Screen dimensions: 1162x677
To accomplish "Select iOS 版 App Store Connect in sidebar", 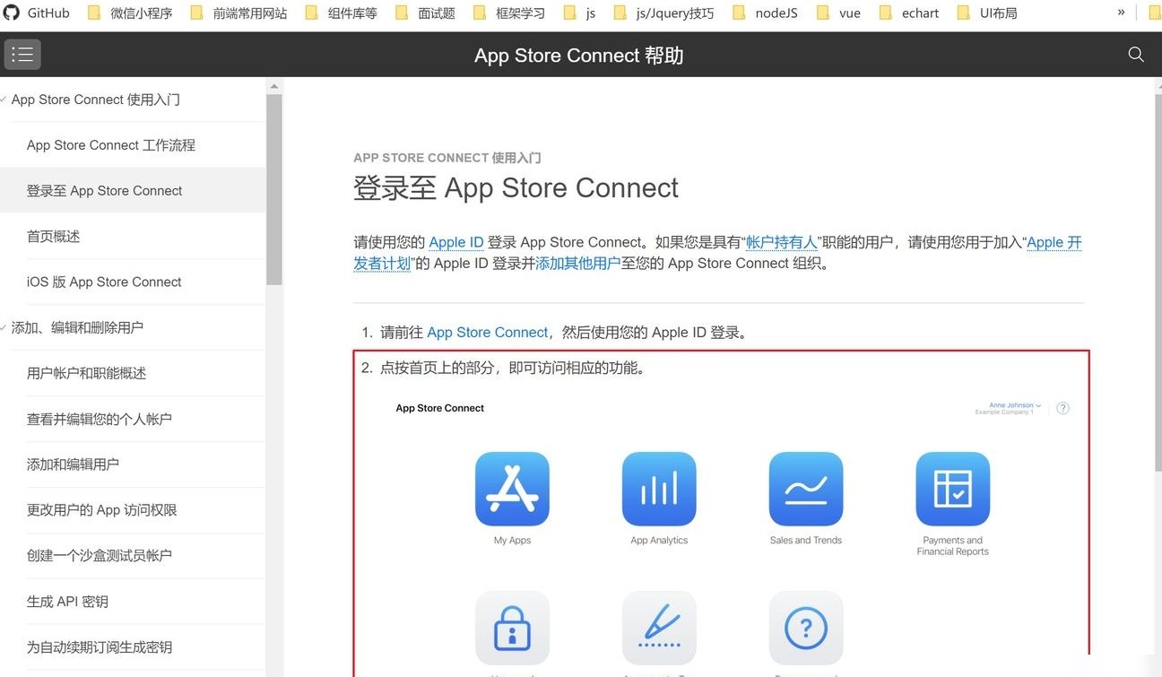I will (x=133, y=282).
